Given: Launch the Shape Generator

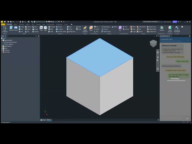Looking at the screenshot, I should pyautogui.click(x=85, y=29).
